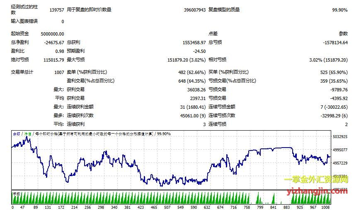Click the 一掌金外汇资源网 watermark text
The width and height of the screenshot is (354, 210).
316,180
